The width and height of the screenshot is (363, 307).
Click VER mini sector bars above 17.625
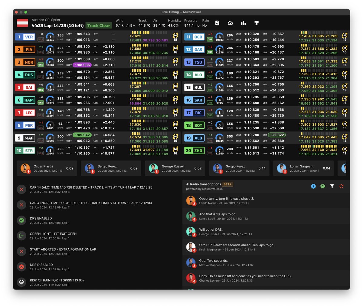[136, 32]
